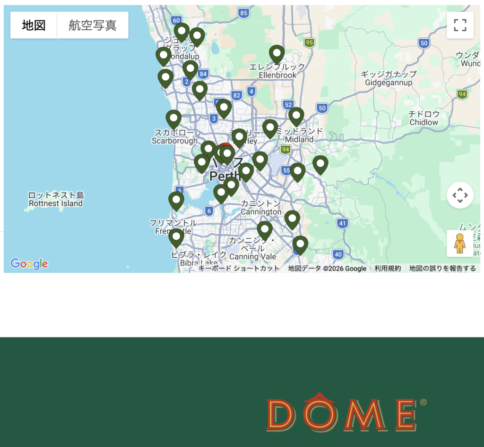Click the Scarborough location pin

coord(173,118)
